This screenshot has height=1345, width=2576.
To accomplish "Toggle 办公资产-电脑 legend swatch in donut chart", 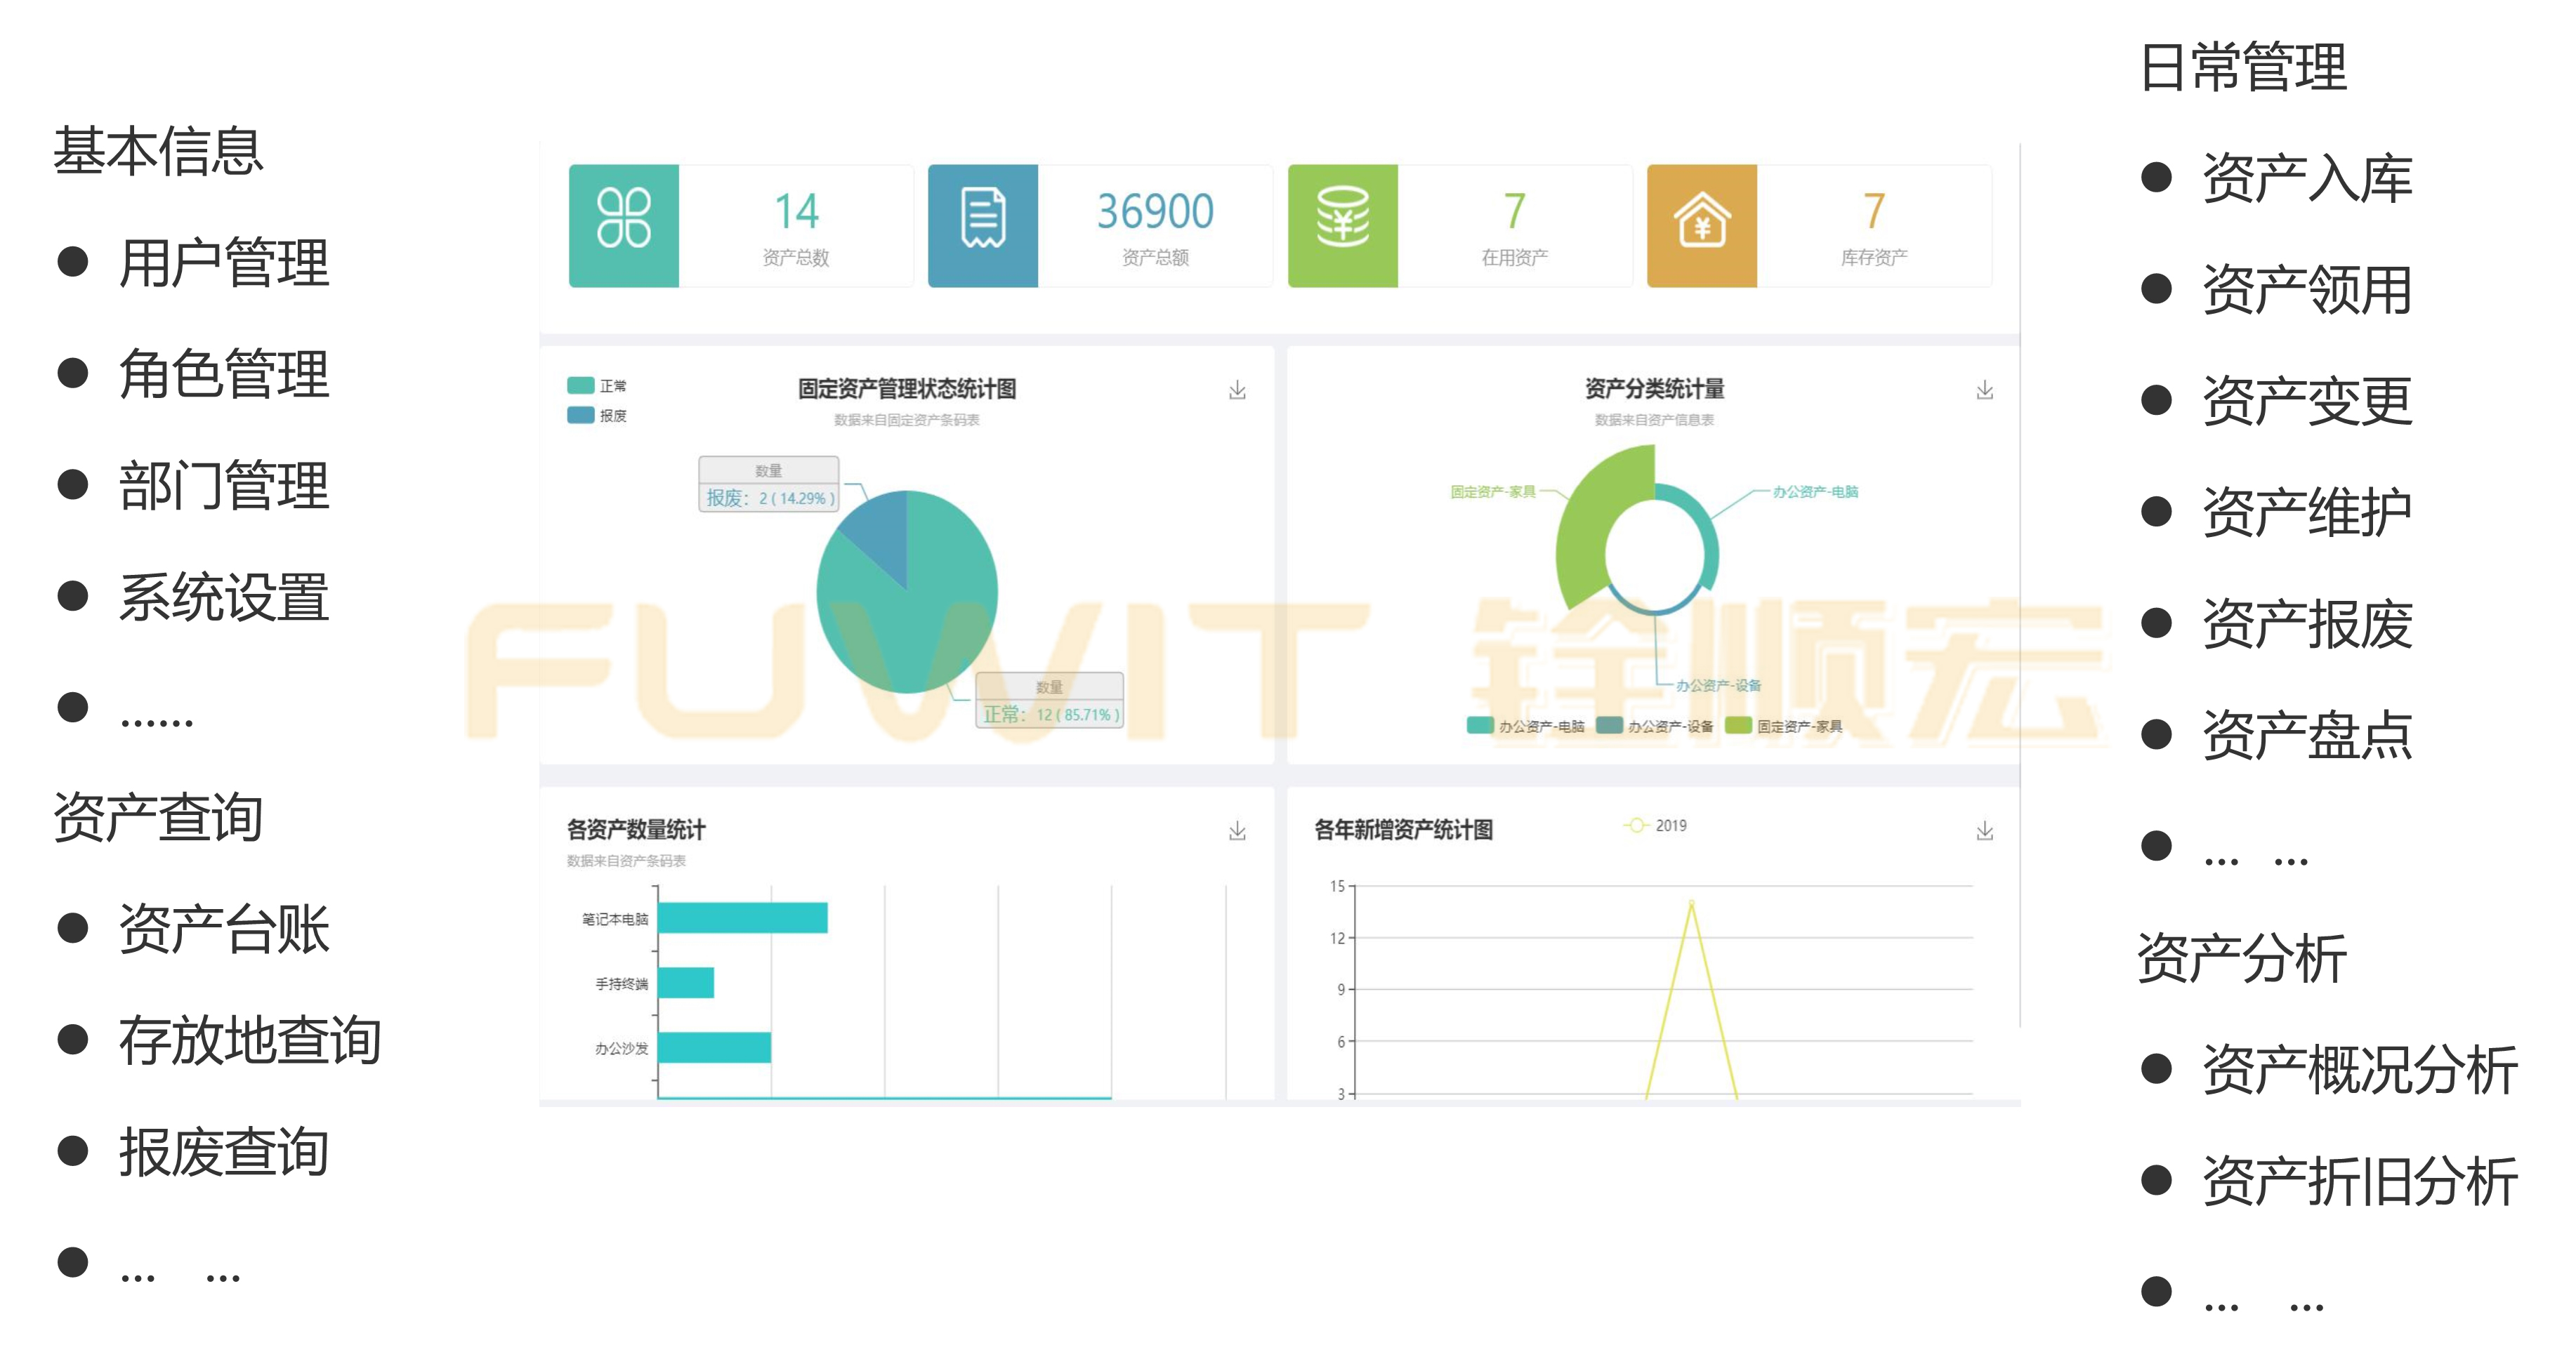I will [x=1480, y=725].
